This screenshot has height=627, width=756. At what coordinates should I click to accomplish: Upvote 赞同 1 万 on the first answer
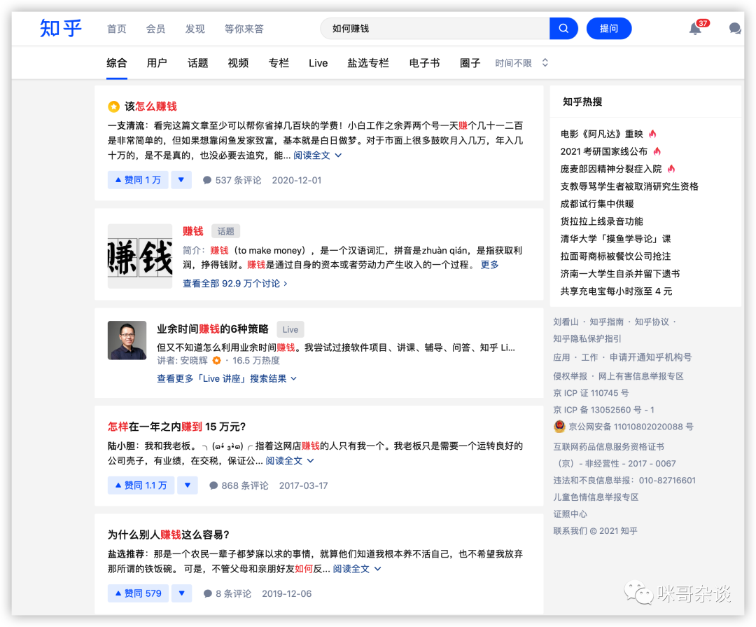coord(138,180)
